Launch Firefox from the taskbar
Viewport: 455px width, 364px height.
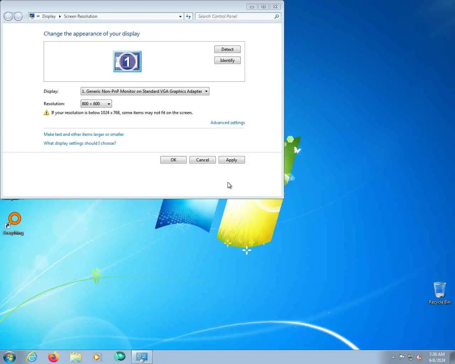(54, 357)
